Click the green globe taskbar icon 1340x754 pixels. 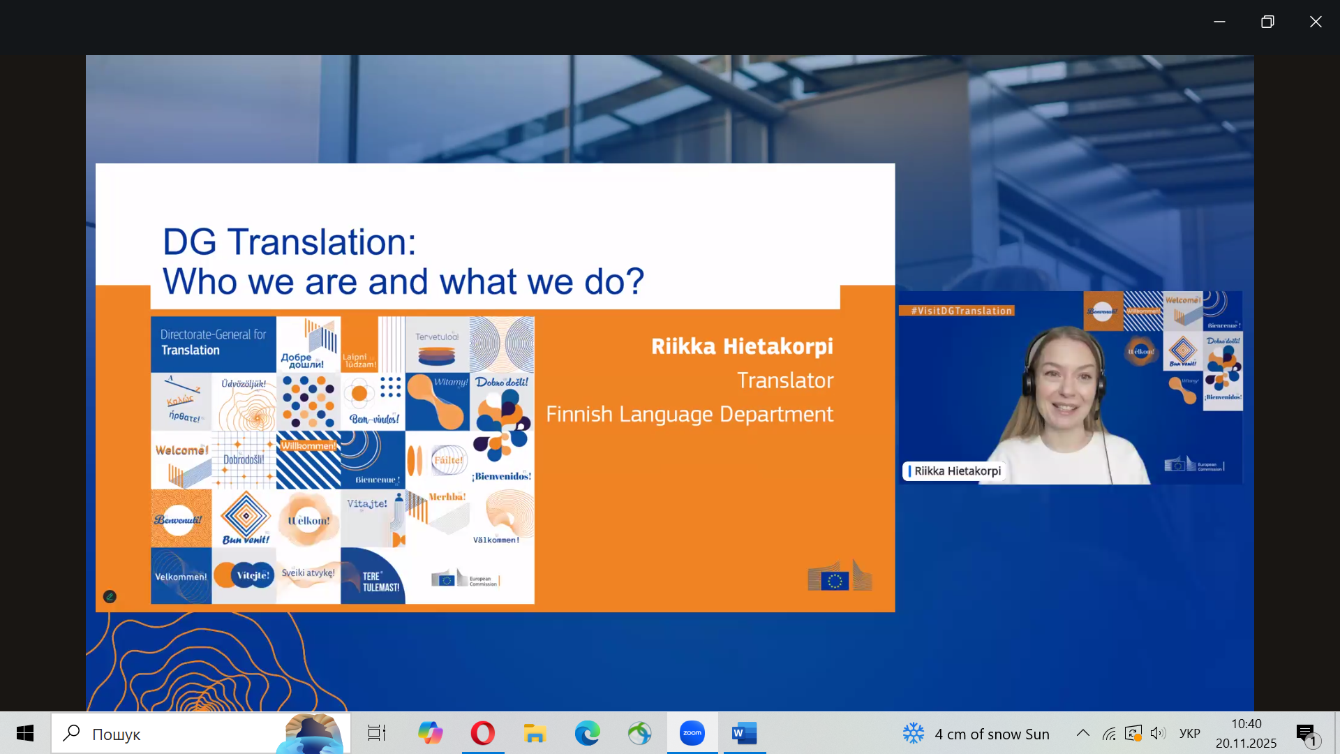pyautogui.click(x=639, y=733)
